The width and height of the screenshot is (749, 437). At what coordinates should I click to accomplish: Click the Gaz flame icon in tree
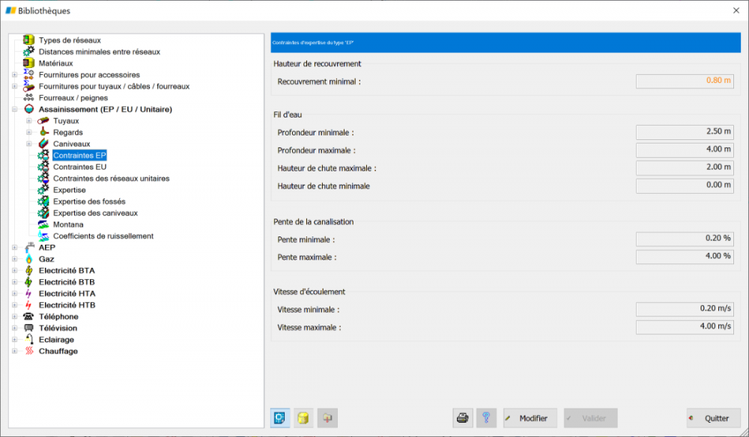pos(28,259)
